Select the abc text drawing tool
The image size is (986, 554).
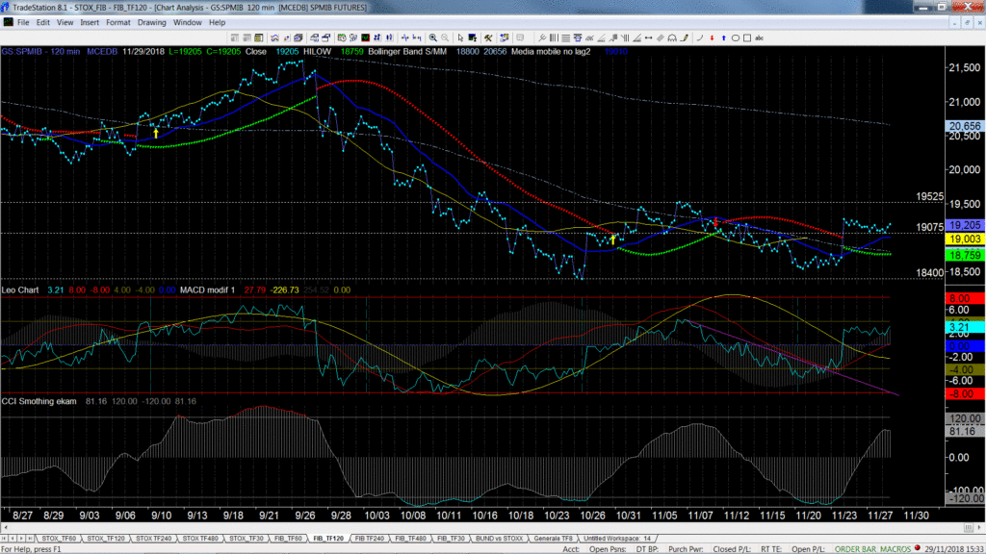pos(760,38)
